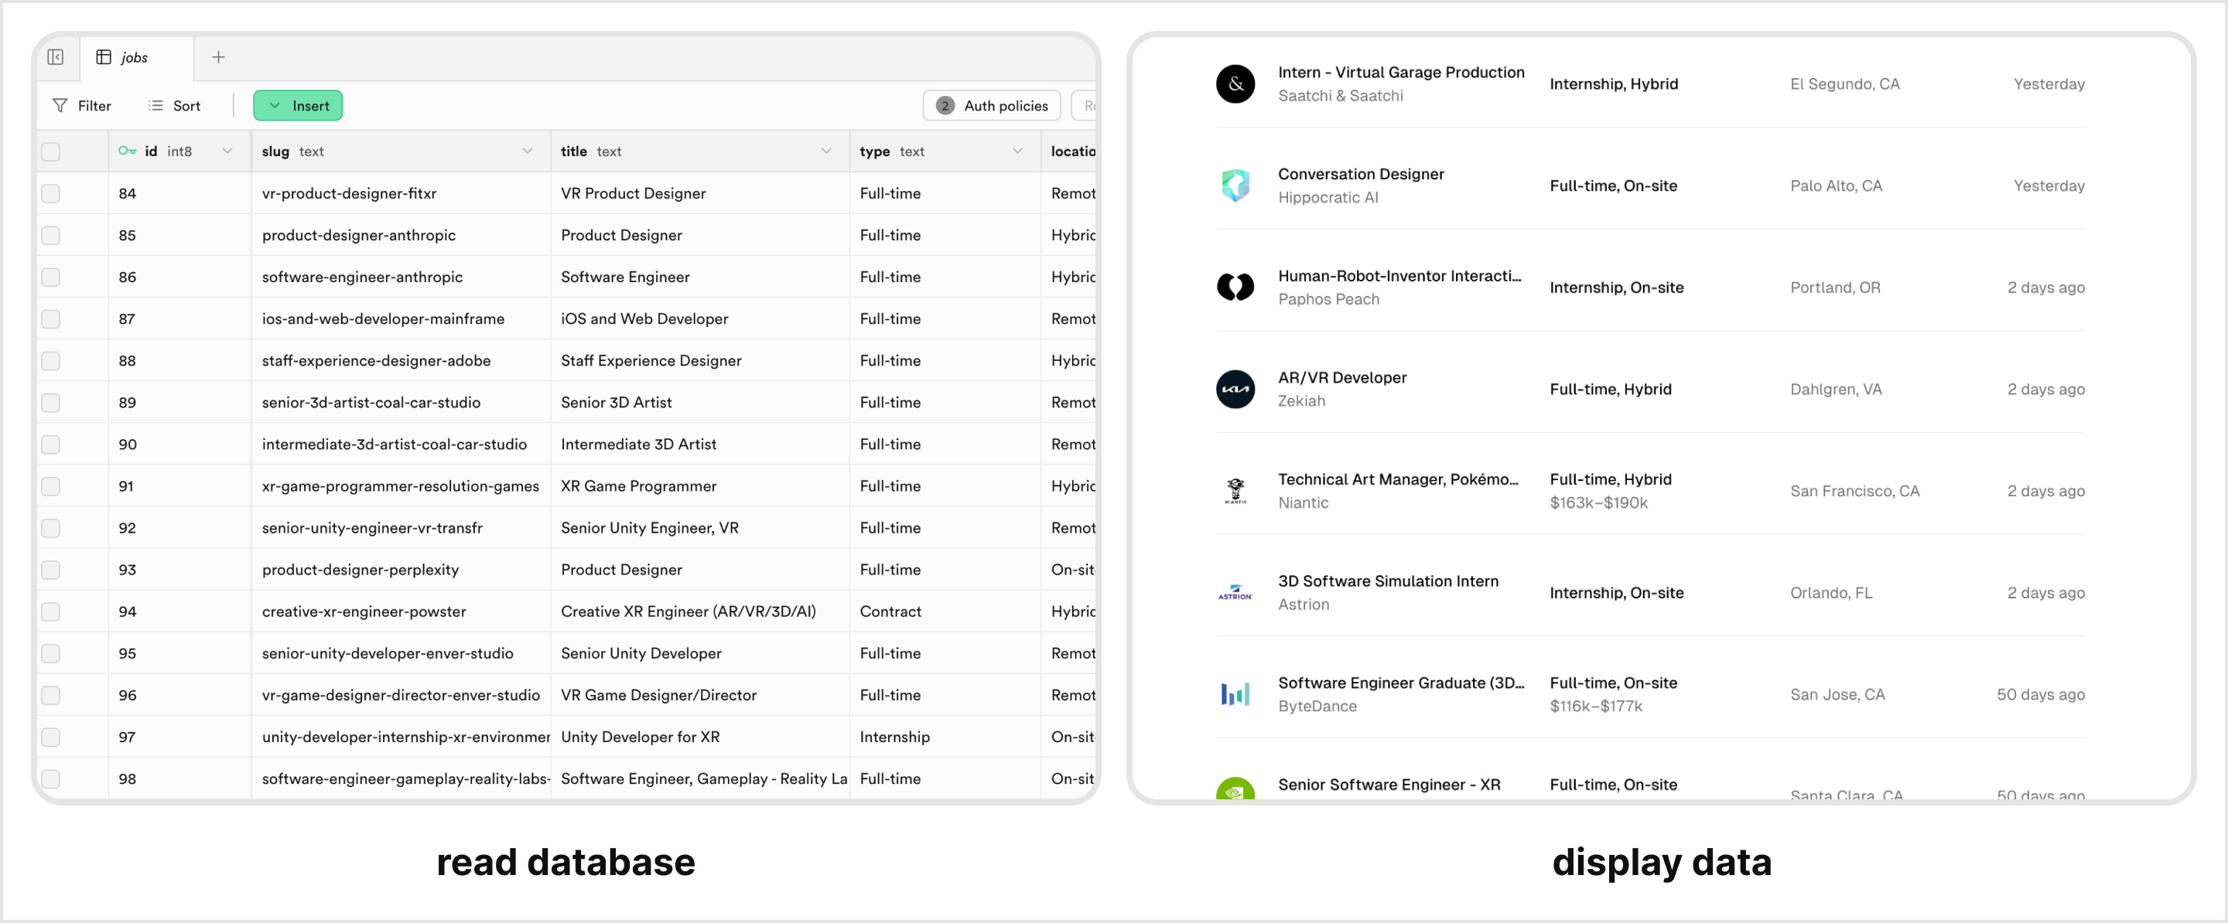2228x923 pixels.
Task: Switch to the jobs table tab
Action: (x=134, y=57)
